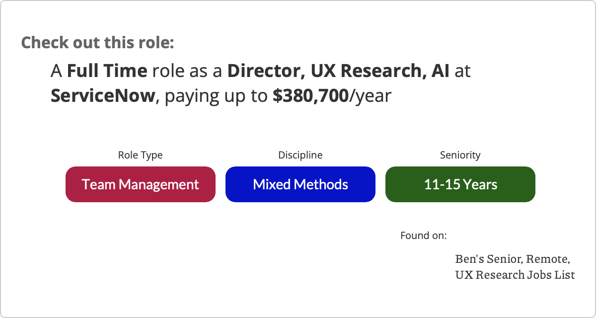Click the 'Found on:' label
This screenshot has width=596, height=318.
[x=424, y=235]
